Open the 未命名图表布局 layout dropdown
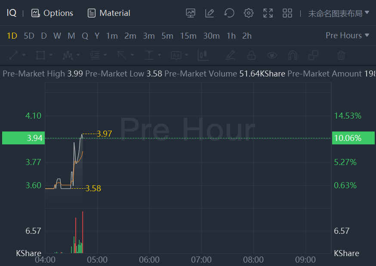This screenshot has height=266, width=376. [339, 13]
